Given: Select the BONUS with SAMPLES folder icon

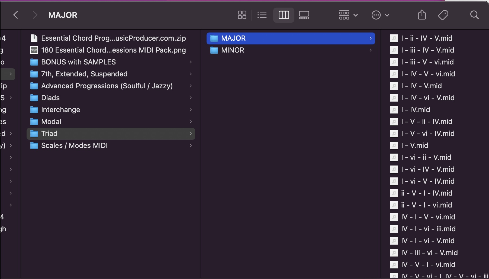Looking at the screenshot, I should click(34, 62).
